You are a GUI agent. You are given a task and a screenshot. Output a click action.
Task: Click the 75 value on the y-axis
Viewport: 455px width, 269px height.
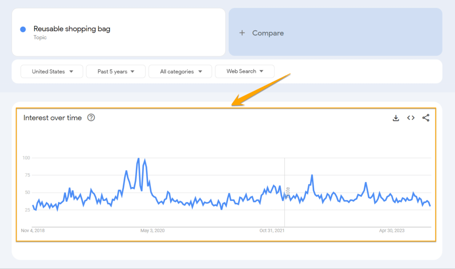(27, 175)
